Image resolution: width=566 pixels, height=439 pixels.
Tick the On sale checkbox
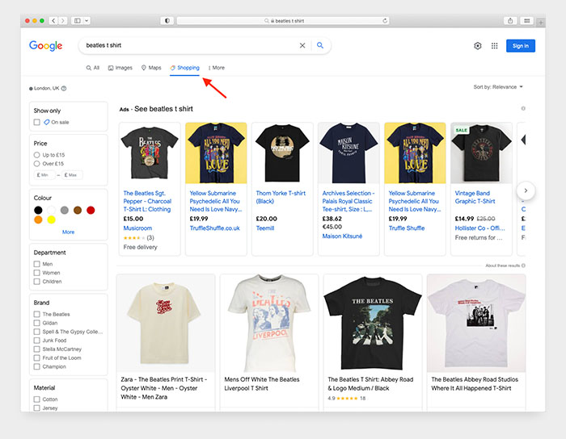pyautogui.click(x=37, y=122)
